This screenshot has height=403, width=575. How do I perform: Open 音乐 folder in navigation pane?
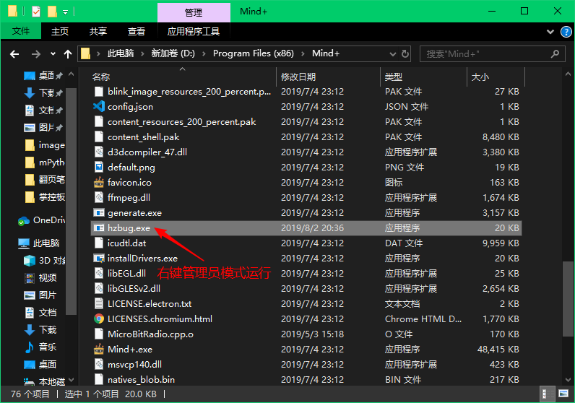click(40, 347)
